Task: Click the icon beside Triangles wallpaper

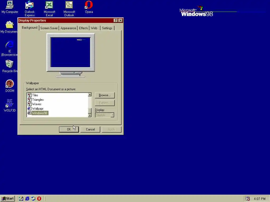Action: pos(30,99)
